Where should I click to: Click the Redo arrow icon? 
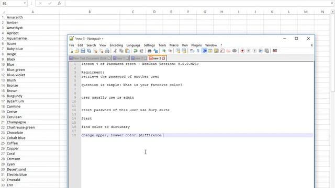pyautogui.click(x=141, y=51)
